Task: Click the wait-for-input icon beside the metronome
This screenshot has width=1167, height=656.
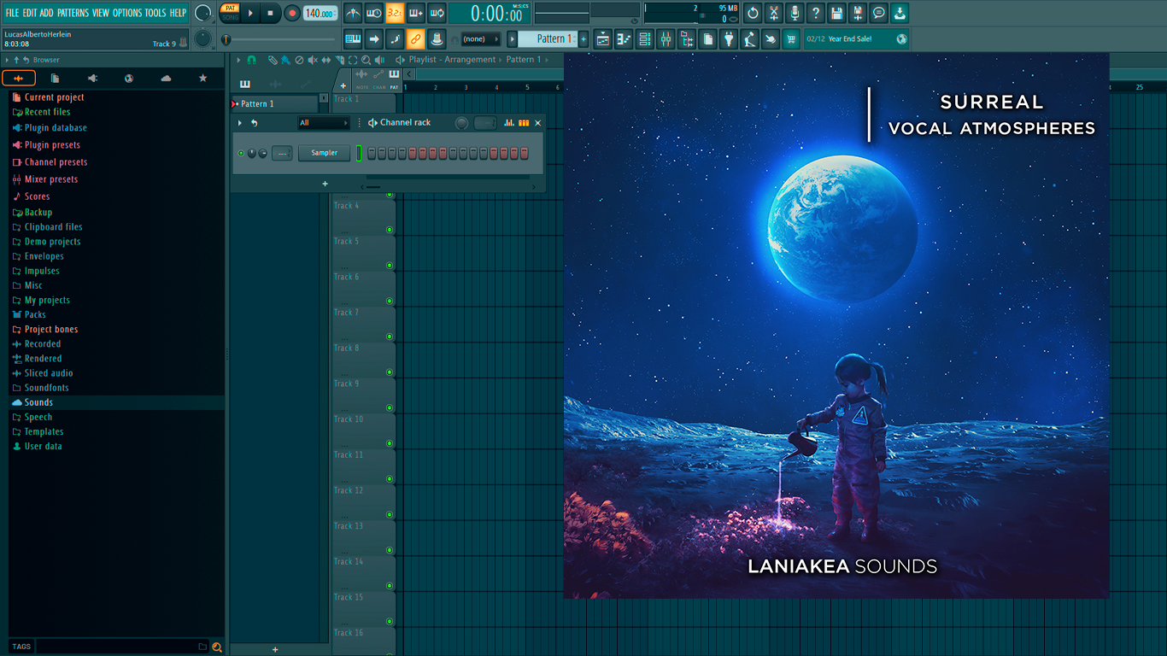Action: (373, 13)
